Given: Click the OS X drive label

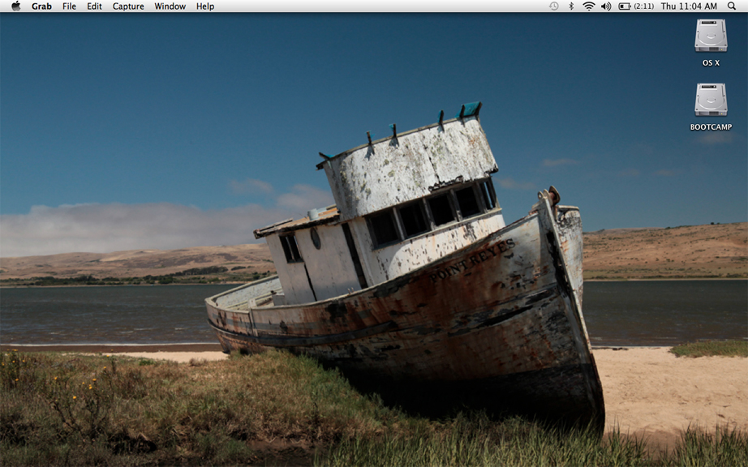Looking at the screenshot, I should pyautogui.click(x=711, y=63).
